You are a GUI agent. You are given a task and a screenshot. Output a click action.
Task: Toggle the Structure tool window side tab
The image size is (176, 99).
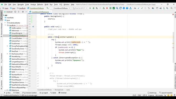(1, 58)
